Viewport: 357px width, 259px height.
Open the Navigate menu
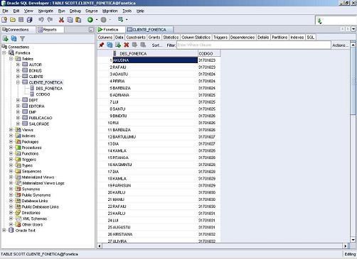click(x=46, y=11)
